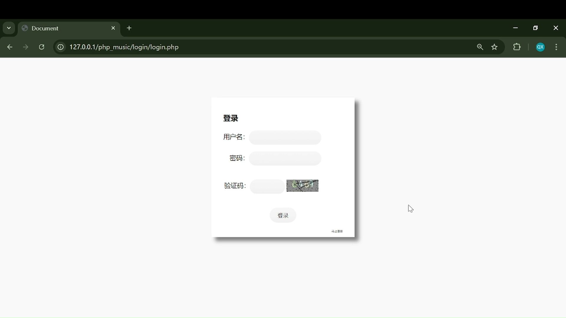
Task: Go back to the previous page
Action: (10, 47)
